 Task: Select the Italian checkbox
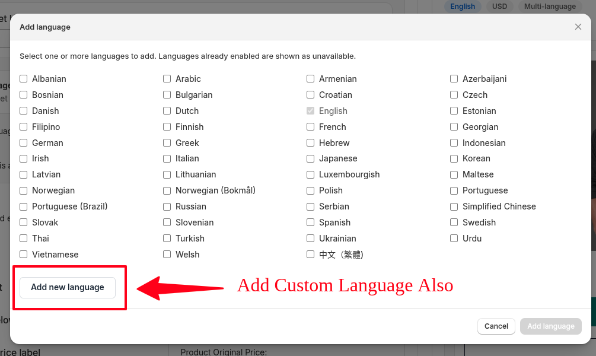[x=167, y=158]
